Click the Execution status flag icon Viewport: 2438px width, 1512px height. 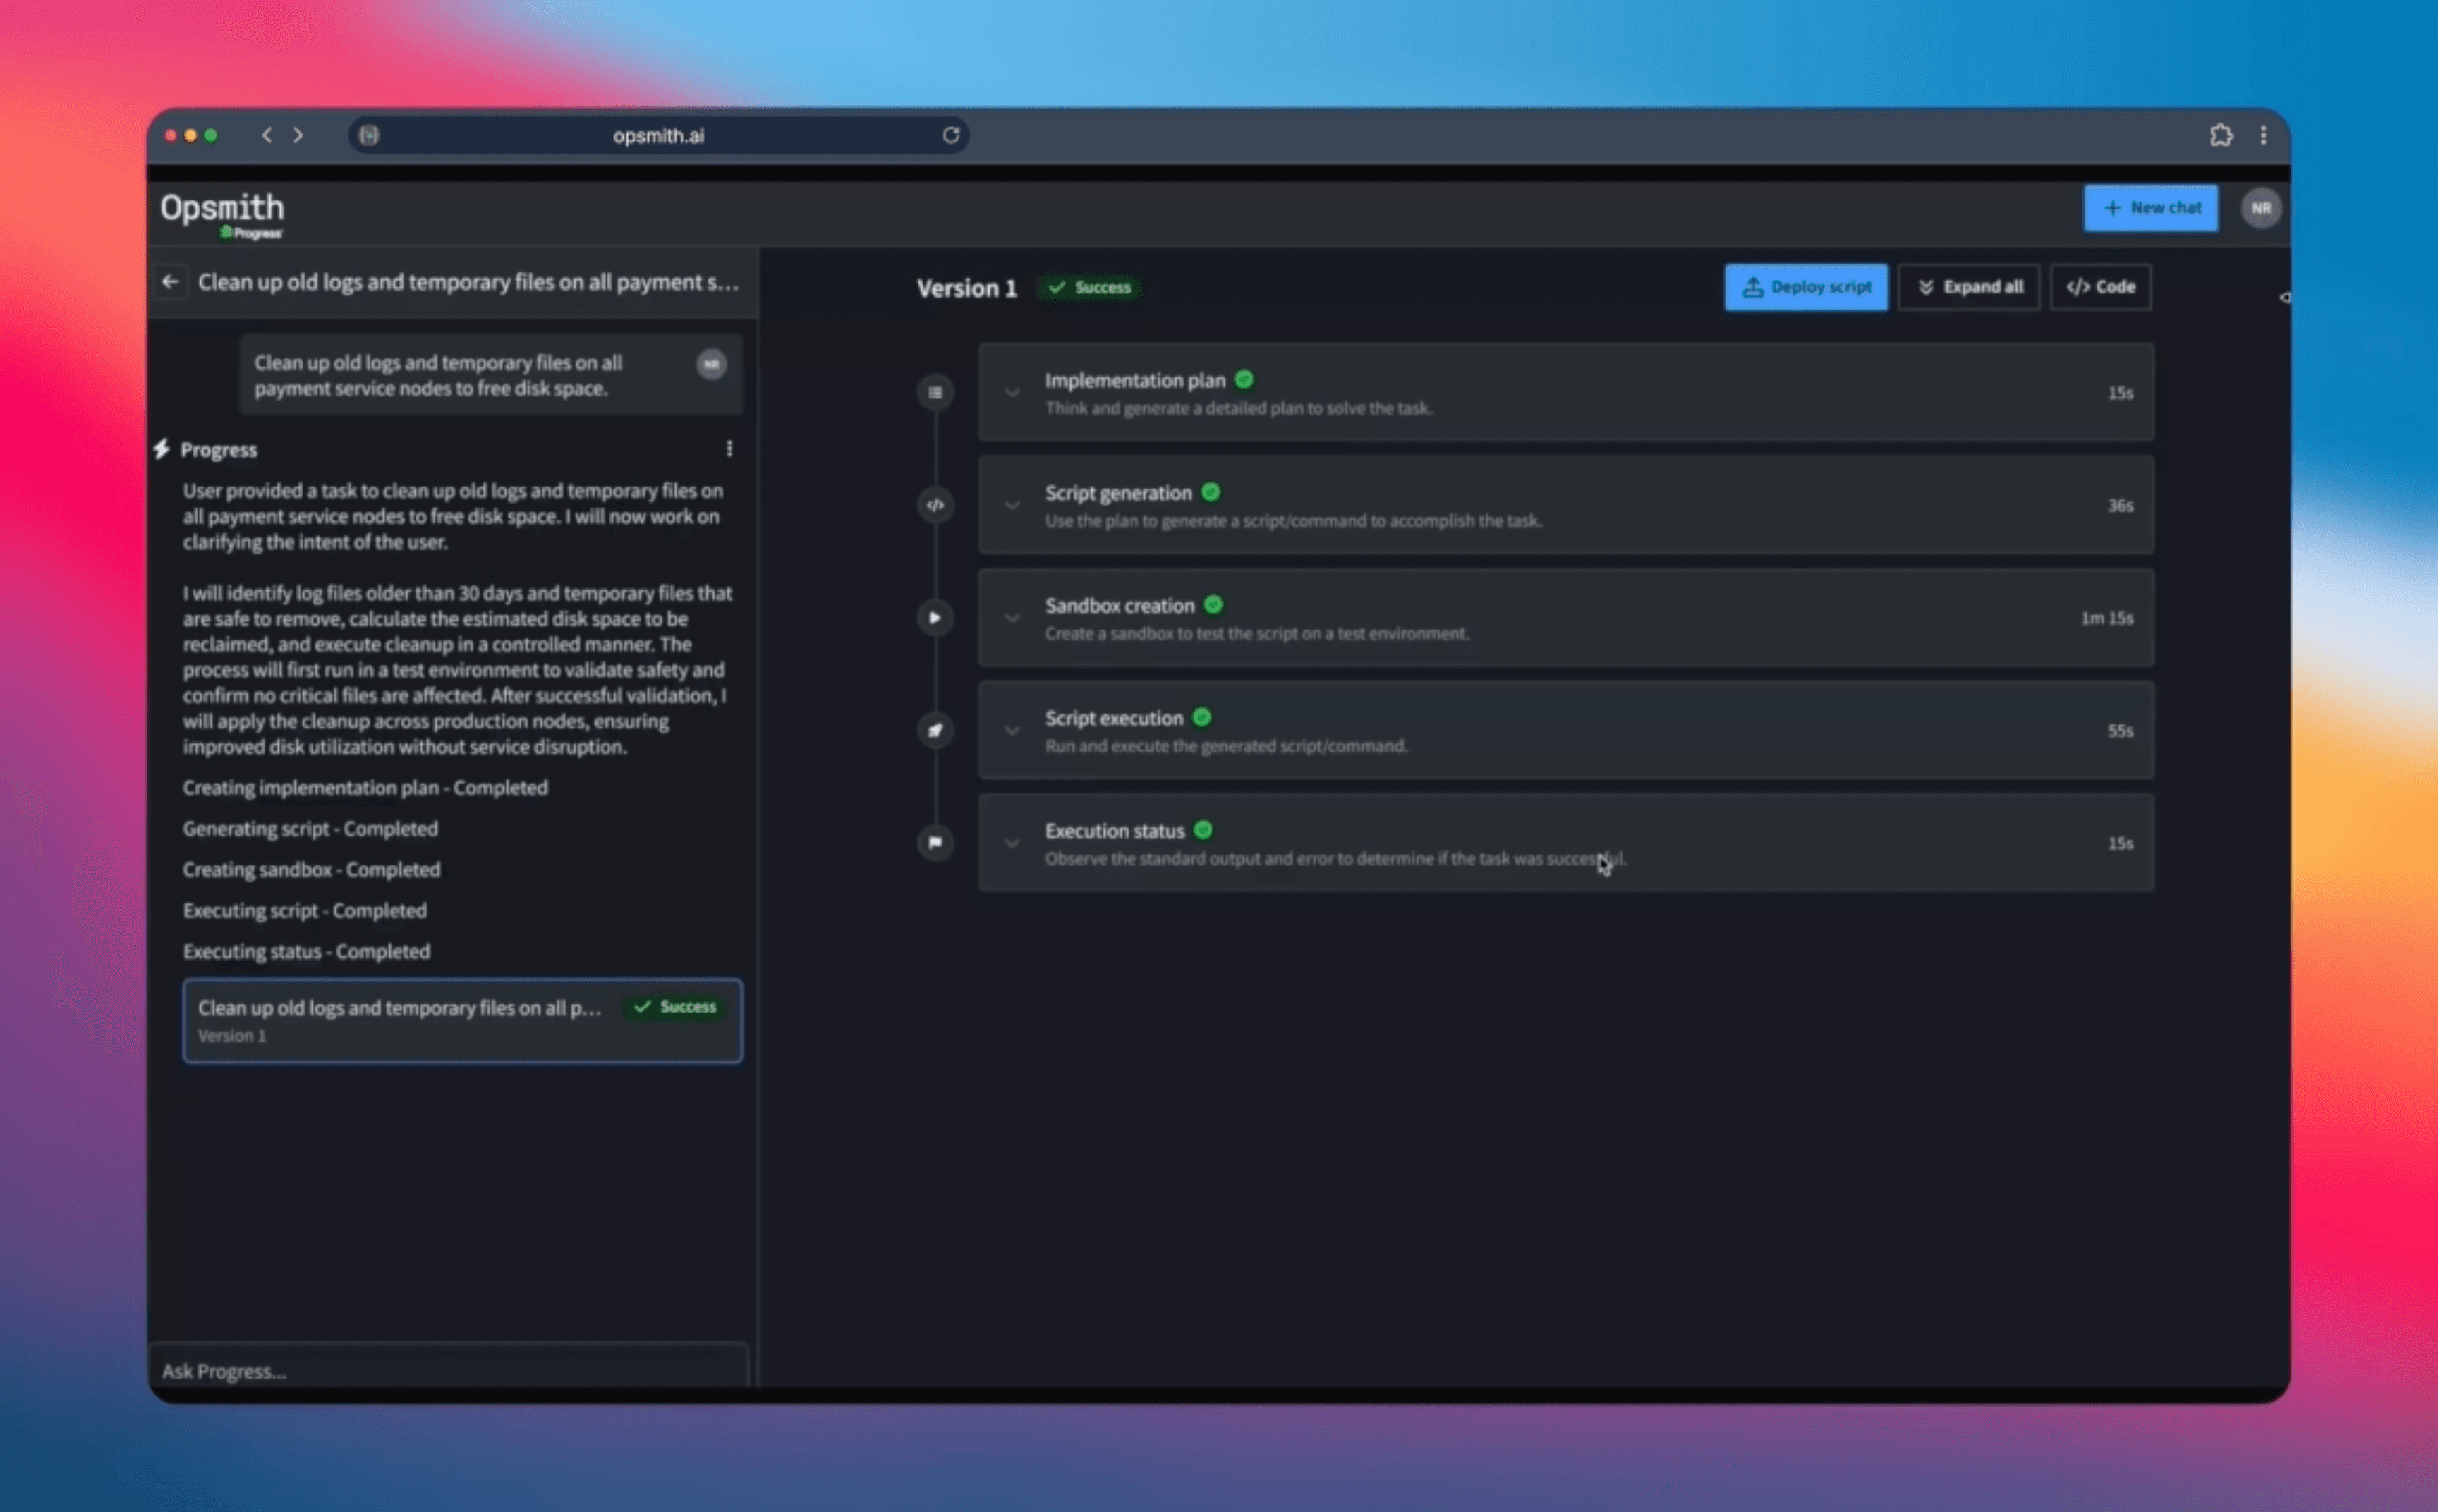pos(934,843)
